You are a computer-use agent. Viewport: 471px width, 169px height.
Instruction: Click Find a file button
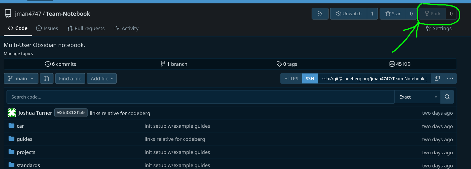click(70, 78)
